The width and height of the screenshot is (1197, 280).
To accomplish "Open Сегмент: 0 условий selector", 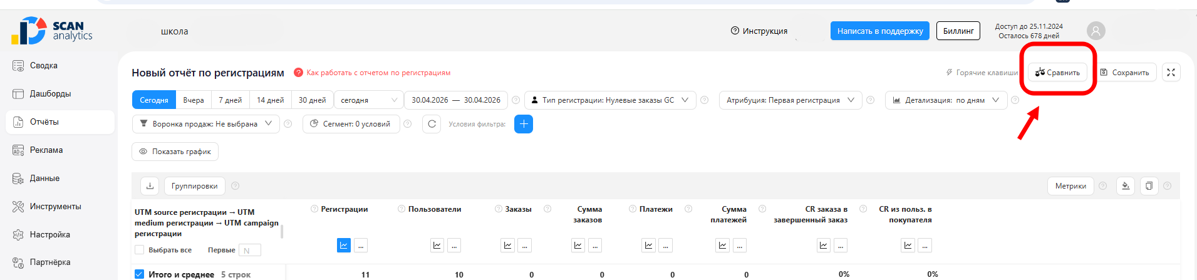I will pyautogui.click(x=351, y=124).
